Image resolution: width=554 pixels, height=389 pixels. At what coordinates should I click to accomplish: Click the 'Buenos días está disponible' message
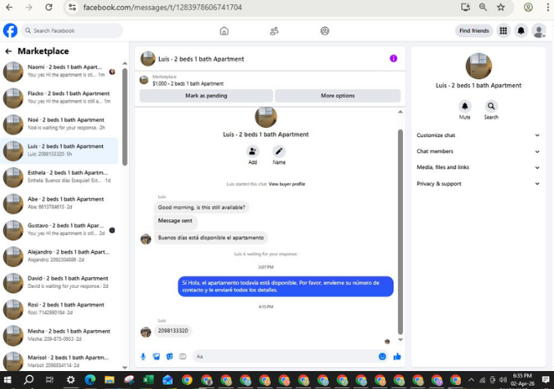pyautogui.click(x=211, y=238)
